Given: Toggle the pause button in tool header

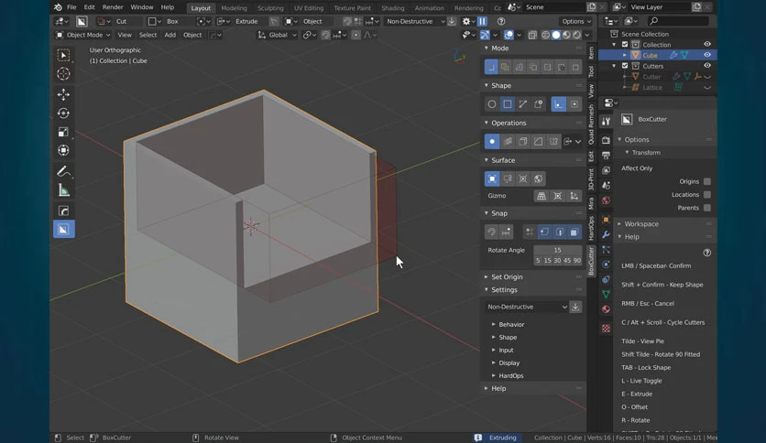Looking at the screenshot, I should coord(482,21).
